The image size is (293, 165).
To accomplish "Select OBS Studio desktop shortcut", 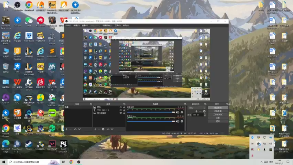I will [x=17, y=6].
